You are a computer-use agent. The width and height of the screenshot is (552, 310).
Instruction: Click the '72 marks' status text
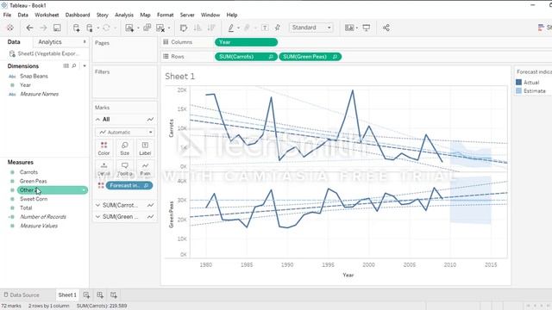[11, 306]
